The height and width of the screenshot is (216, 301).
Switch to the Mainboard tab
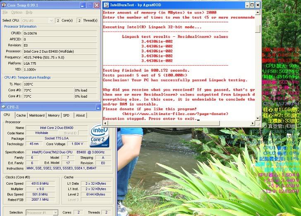click(37, 115)
